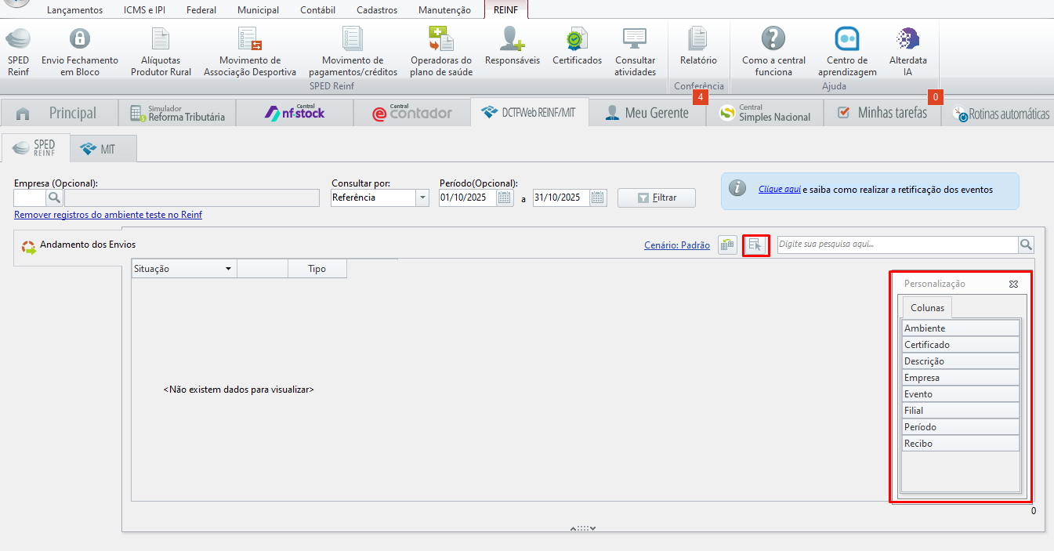This screenshot has height=551, width=1054.
Task: Click the Filtrar button
Action: pyautogui.click(x=656, y=198)
